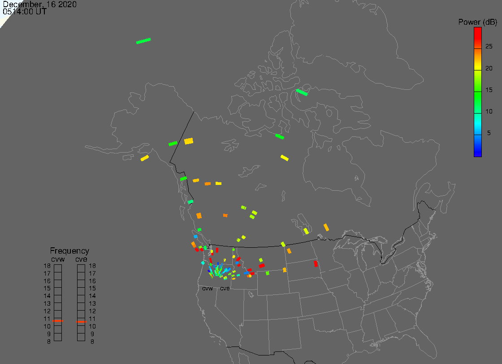Pick the blue bottom of the Power color bar
This screenshot has height=364, width=502.
pyautogui.click(x=478, y=146)
